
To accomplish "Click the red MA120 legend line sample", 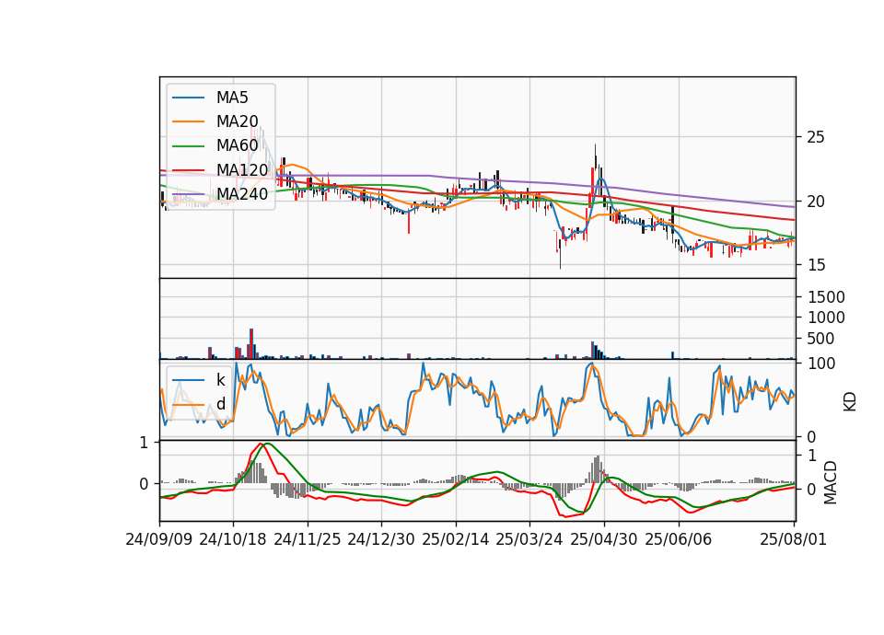I will point(188,170).
